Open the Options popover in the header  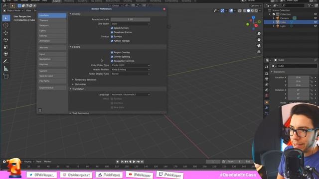coord(256,5)
